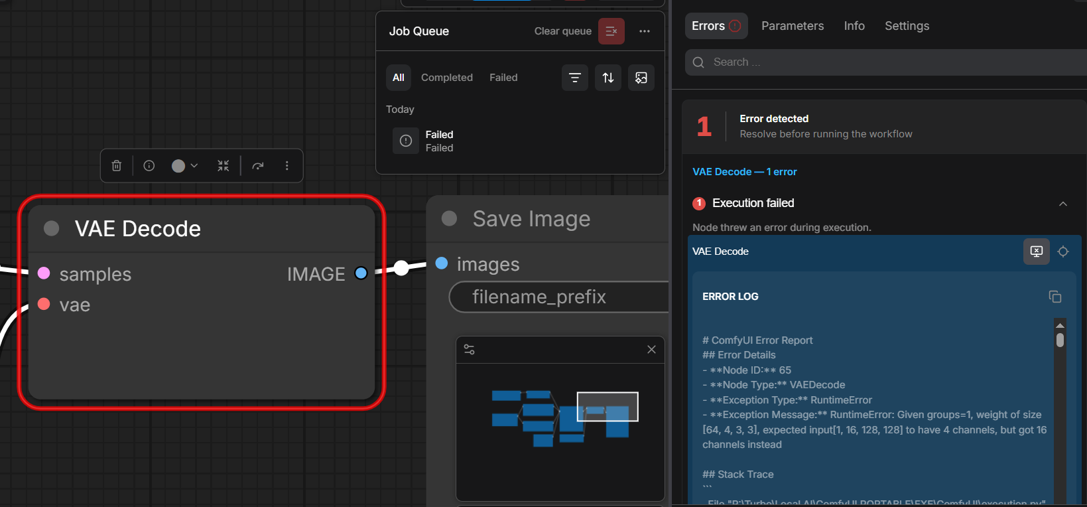Switch to the Completed jobs tab
Image resolution: width=1087 pixels, height=507 pixels.
(x=447, y=78)
